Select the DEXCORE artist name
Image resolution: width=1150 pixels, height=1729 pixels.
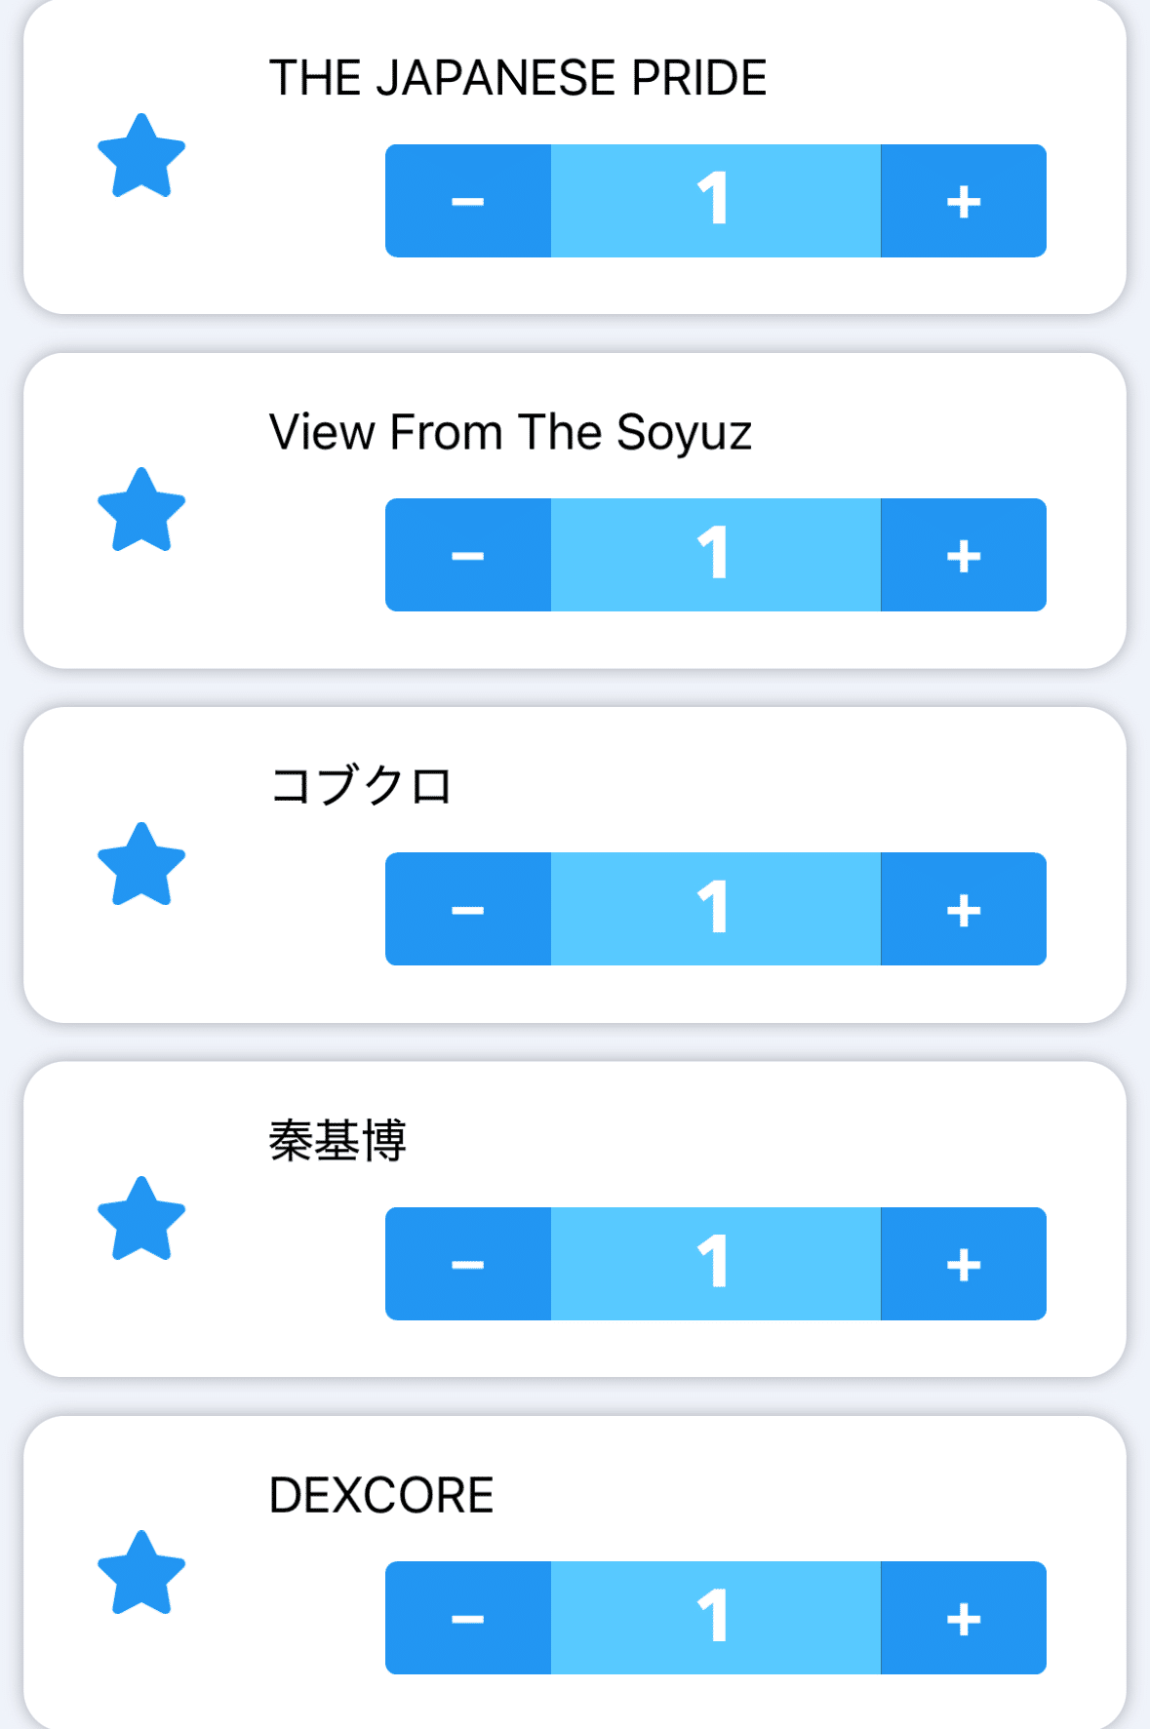pyautogui.click(x=381, y=1495)
